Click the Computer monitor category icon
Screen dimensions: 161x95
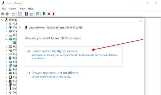[10, 31]
